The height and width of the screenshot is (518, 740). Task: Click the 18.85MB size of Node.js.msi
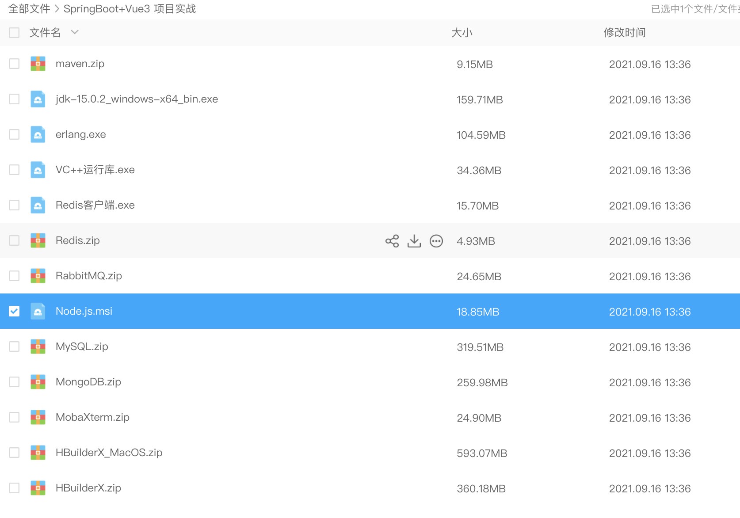478,312
